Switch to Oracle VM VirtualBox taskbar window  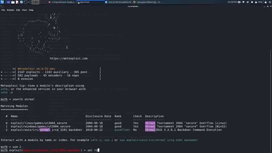tap(119, 2)
